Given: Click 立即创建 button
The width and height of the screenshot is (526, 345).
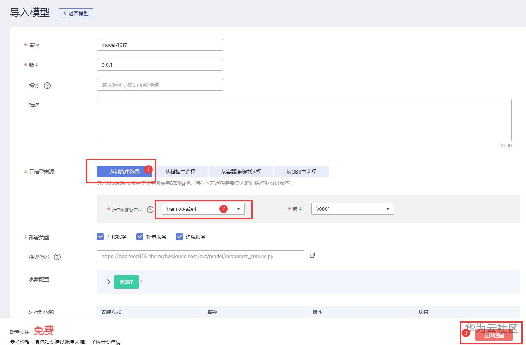Looking at the screenshot, I should point(494,335).
